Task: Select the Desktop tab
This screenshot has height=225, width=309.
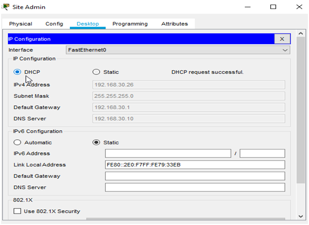Action: 87,24
